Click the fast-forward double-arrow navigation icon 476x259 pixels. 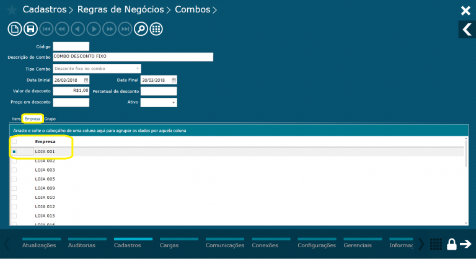pyautogui.click(x=109, y=29)
